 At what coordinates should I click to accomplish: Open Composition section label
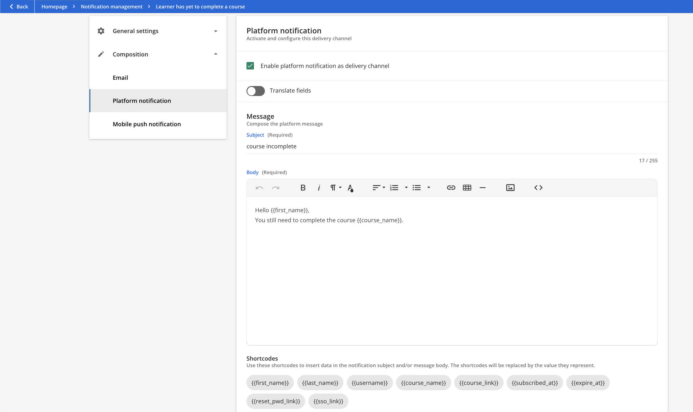pyautogui.click(x=130, y=54)
